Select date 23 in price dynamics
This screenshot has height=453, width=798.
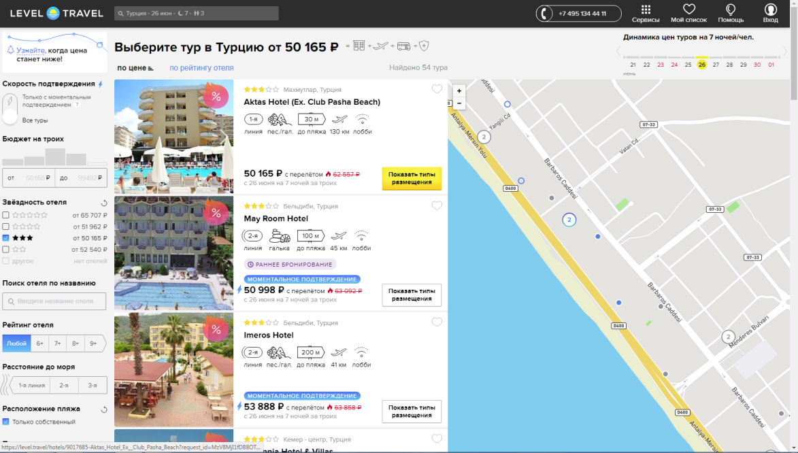[661, 65]
